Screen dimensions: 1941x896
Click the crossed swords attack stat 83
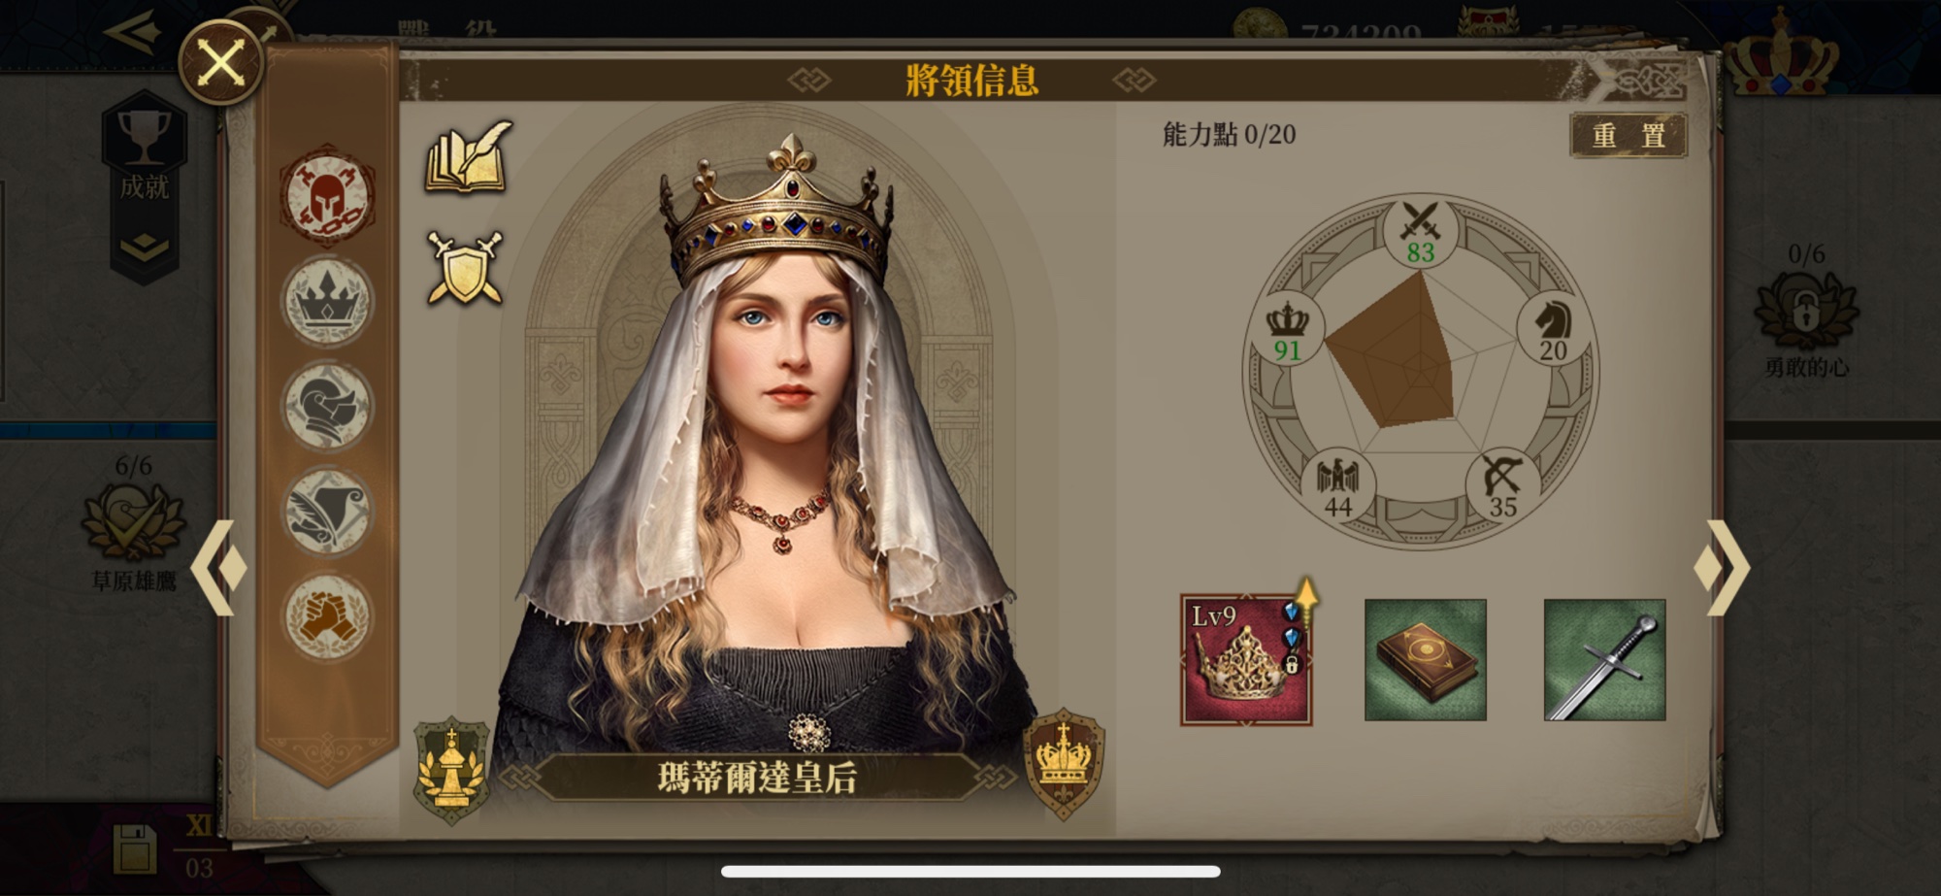(x=1420, y=234)
